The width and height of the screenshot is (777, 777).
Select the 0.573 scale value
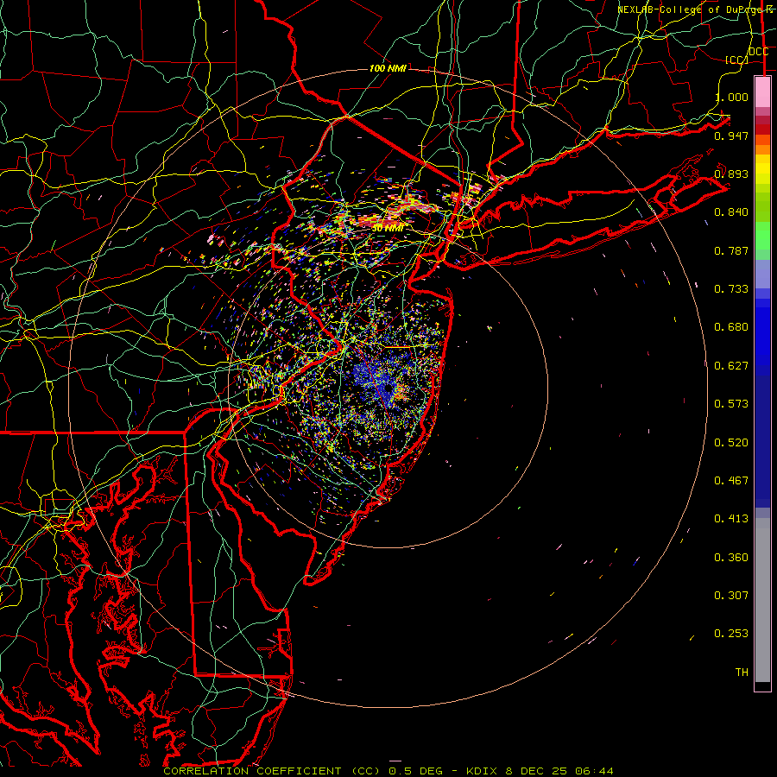pos(731,404)
